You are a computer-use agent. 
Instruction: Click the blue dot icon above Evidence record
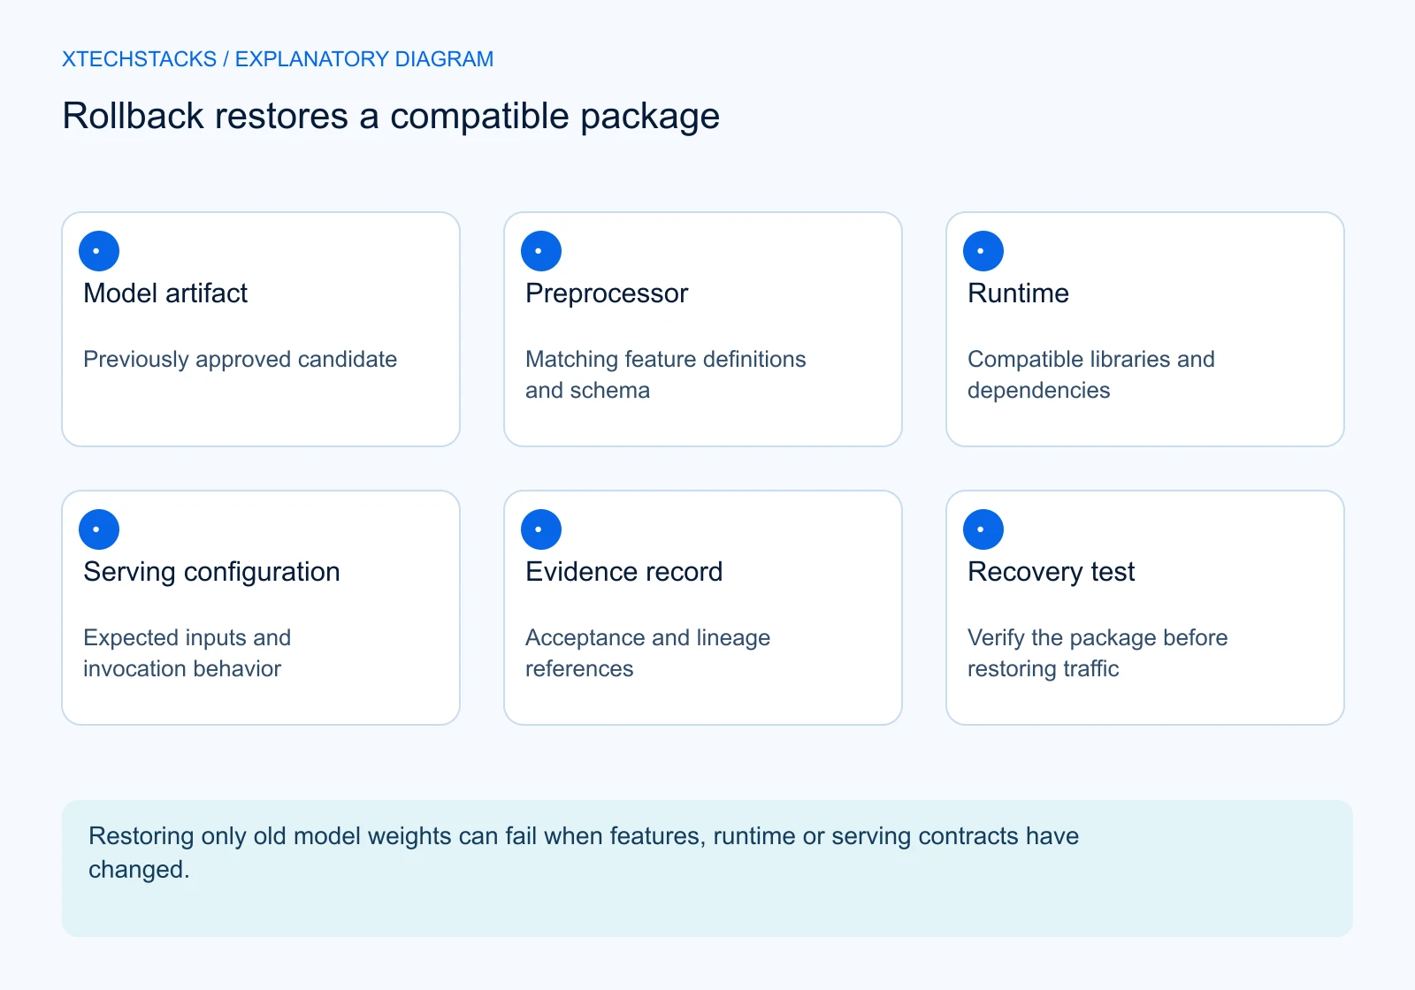[541, 529]
